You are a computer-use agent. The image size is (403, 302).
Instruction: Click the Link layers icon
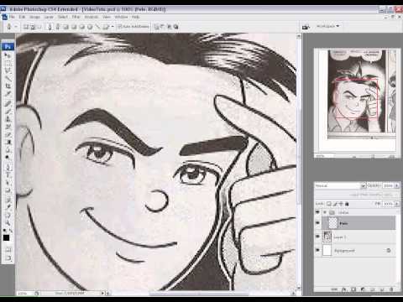click(334, 289)
